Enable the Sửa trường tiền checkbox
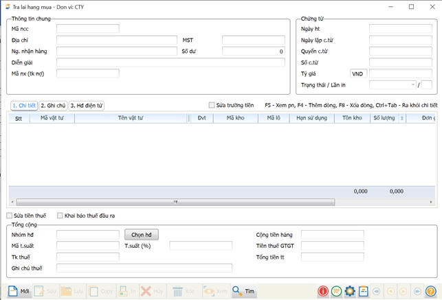The height and width of the screenshot is (300, 442). pyautogui.click(x=212, y=105)
